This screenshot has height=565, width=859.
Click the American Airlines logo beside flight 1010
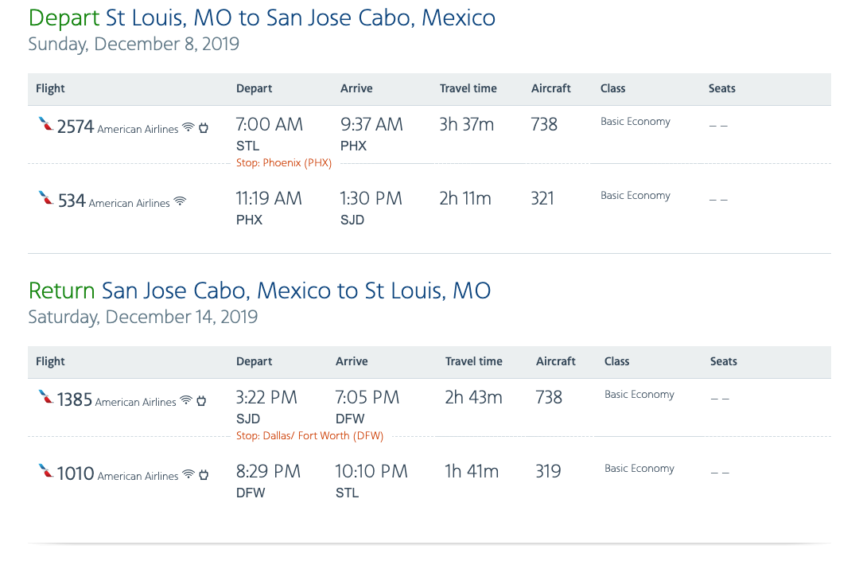pos(46,472)
